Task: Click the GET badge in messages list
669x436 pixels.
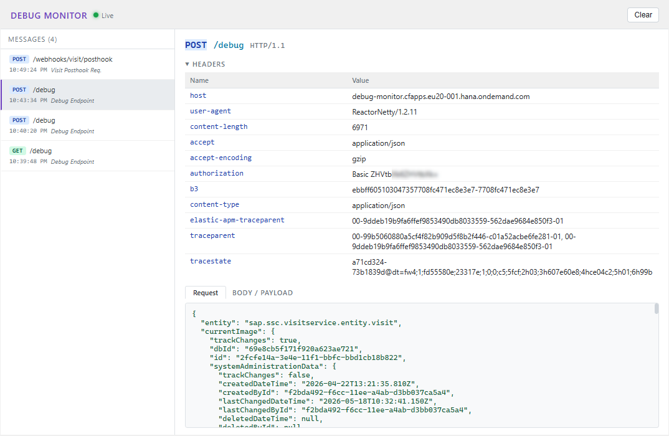Action: tap(17, 151)
